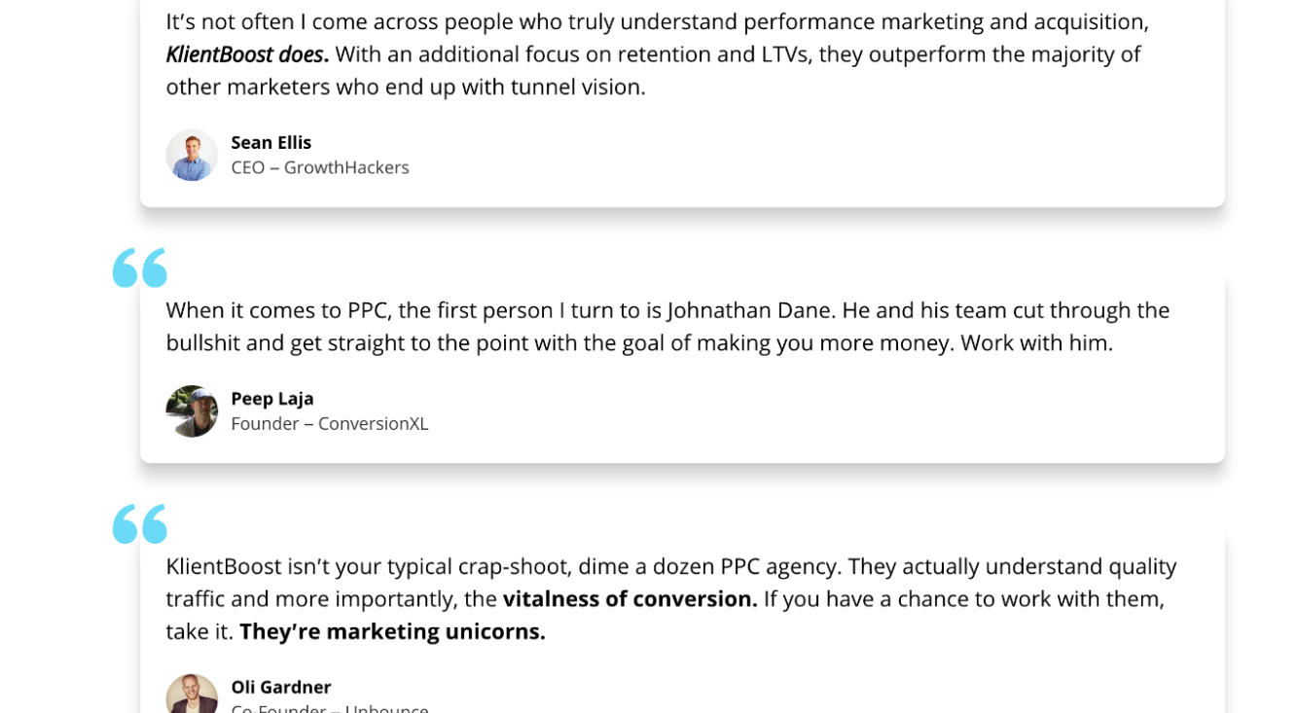This screenshot has width=1297, height=713.
Task: Click the blue quote mark above the Oli Gardner testimonial
Action: [x=140, y=523]
